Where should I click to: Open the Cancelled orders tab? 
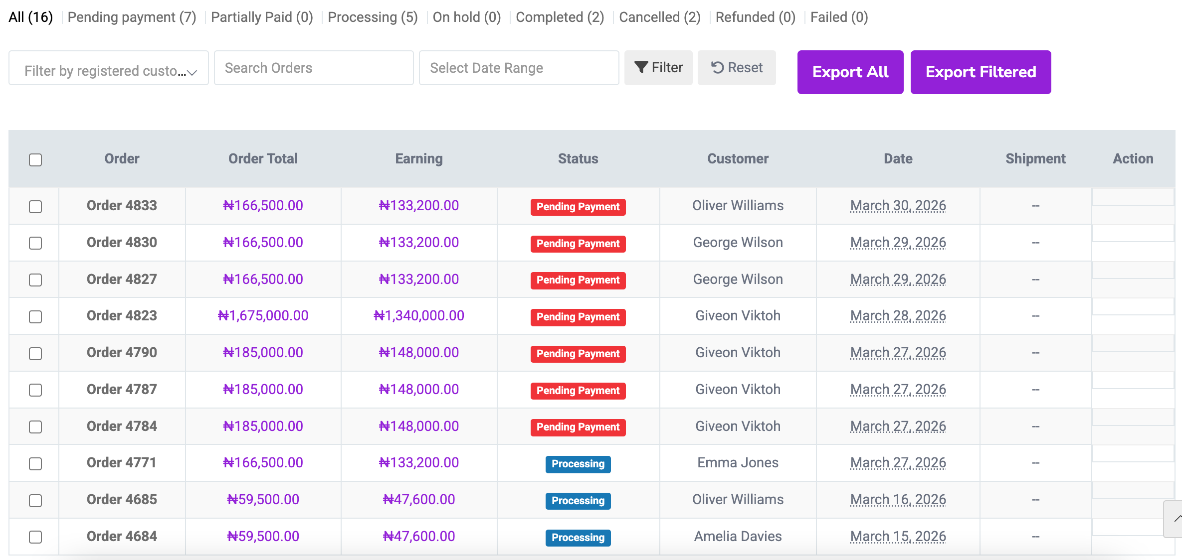659,16
